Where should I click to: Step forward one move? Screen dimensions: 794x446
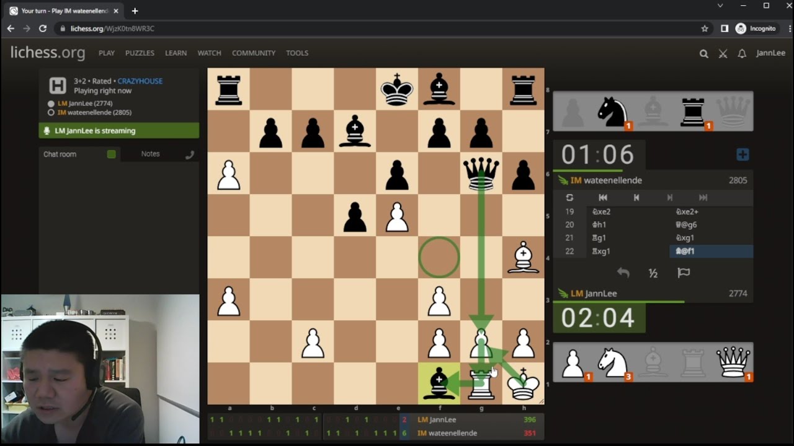click(x=669, y=198)
